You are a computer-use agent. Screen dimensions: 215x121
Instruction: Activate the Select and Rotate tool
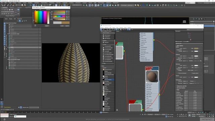[36, 5]
